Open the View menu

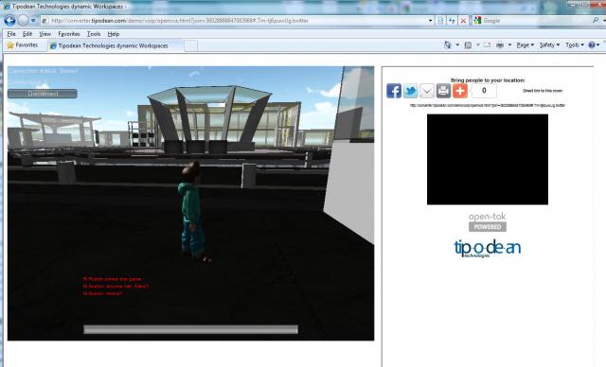coord(45,34)
